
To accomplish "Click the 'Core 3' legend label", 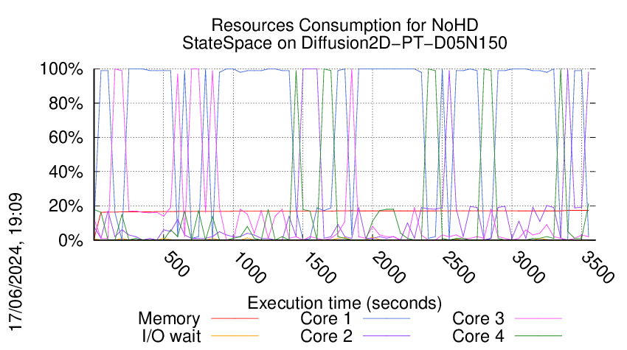I will click(x=478, y=318).
